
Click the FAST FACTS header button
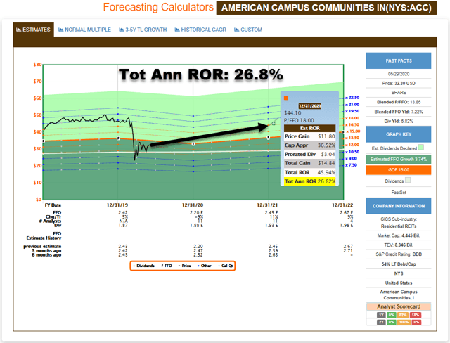click(x=399, y=60)
